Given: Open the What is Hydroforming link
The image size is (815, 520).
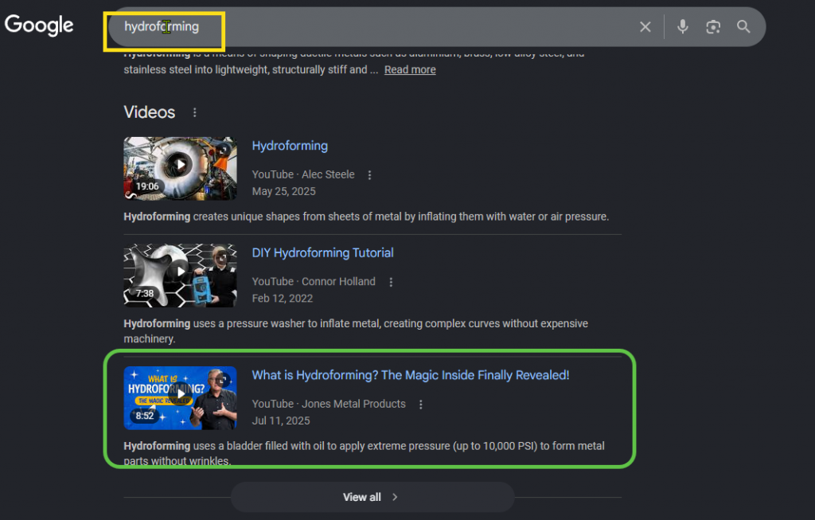Looking at the screenshot, I should click(411, 375).
